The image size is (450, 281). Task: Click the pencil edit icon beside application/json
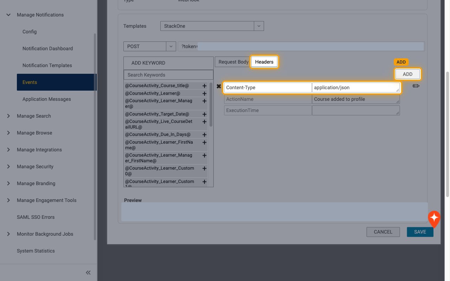pos(416,86)
